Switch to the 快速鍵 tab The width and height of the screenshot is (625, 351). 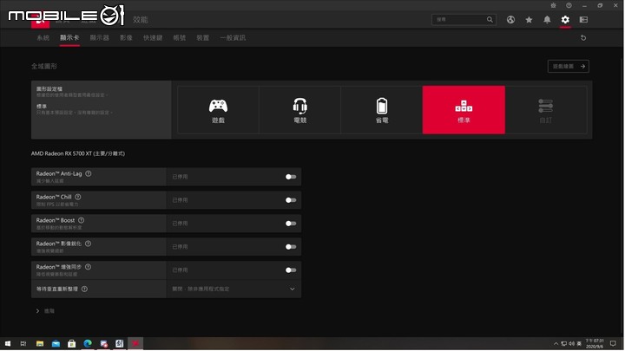(153, 38)
